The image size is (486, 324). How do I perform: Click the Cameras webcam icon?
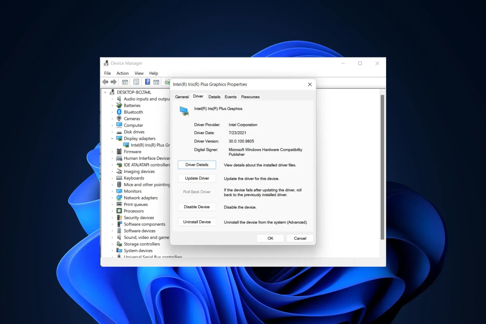coord(119,118)
